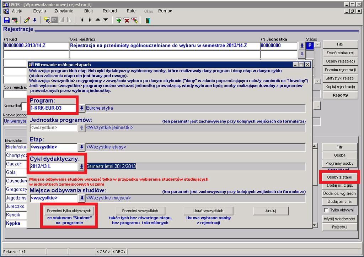Screen dimensions: 364x257
Task: Open Jednostka list arrow beside 00000000
Action: [x=302, y=46]
